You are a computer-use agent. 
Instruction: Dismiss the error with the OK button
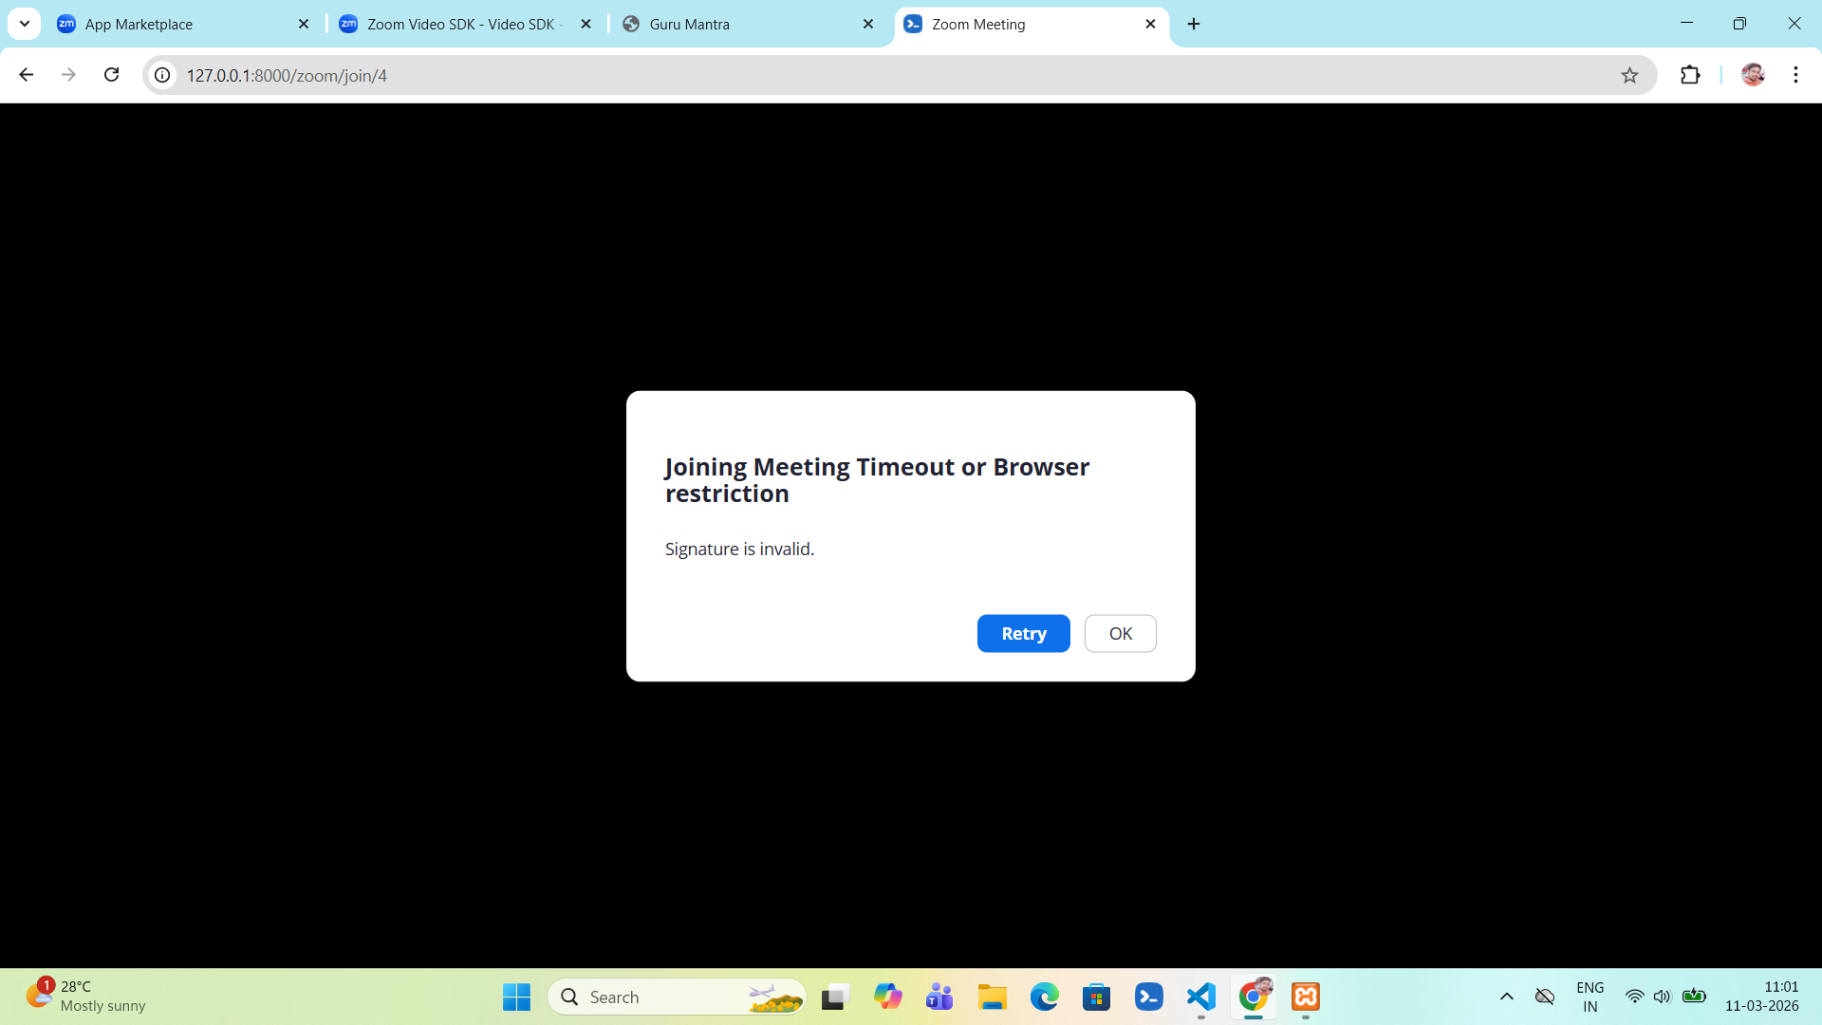coord(1120,633)
